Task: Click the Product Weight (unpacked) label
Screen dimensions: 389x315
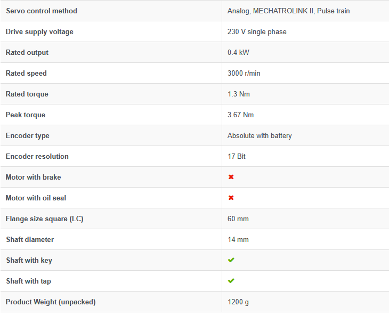Action: [51, 302]
